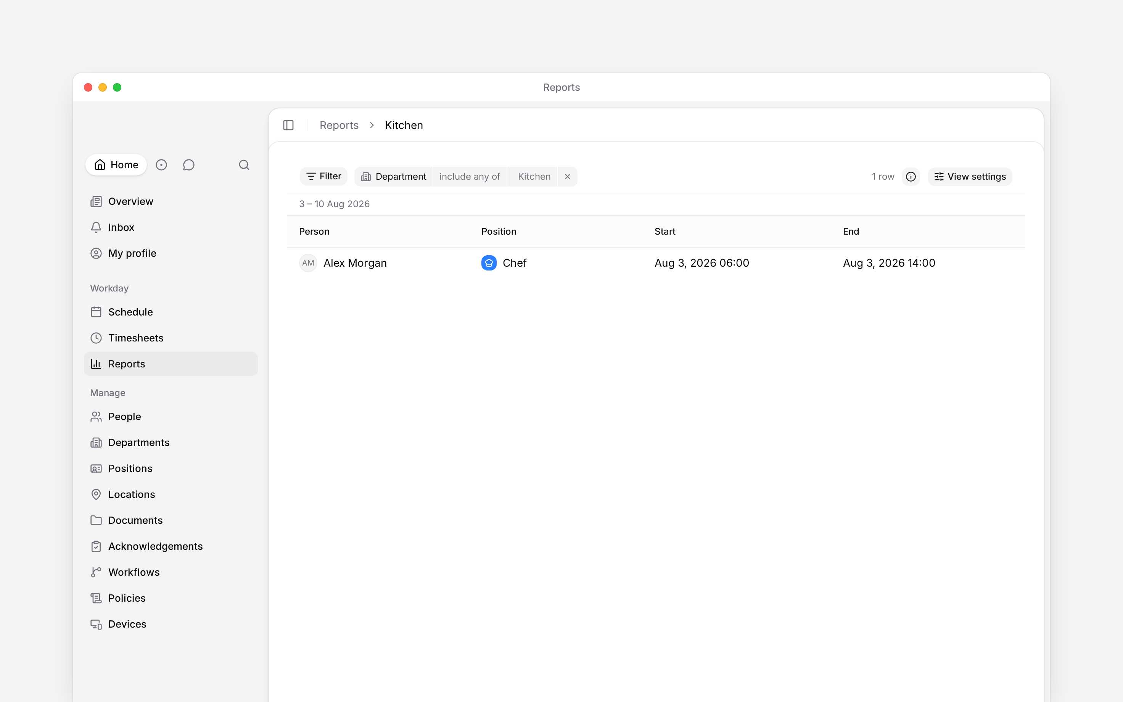Open the Devices page
This screenshot has height=702, width=1123.
coord(171,625)
